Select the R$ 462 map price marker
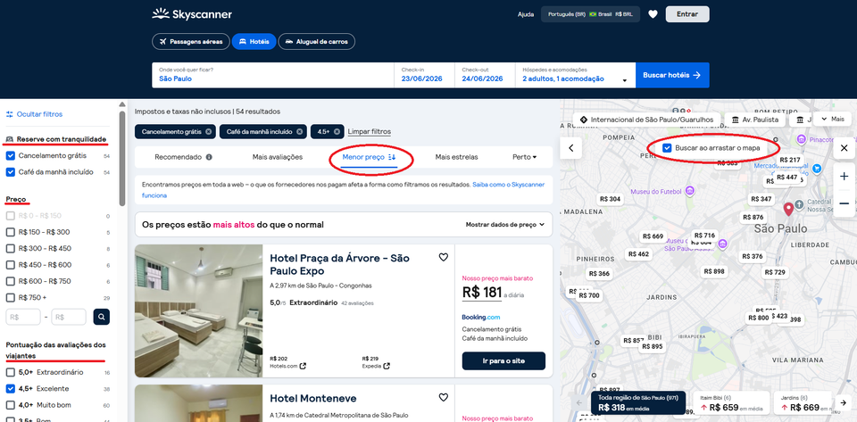 (639, 254)
